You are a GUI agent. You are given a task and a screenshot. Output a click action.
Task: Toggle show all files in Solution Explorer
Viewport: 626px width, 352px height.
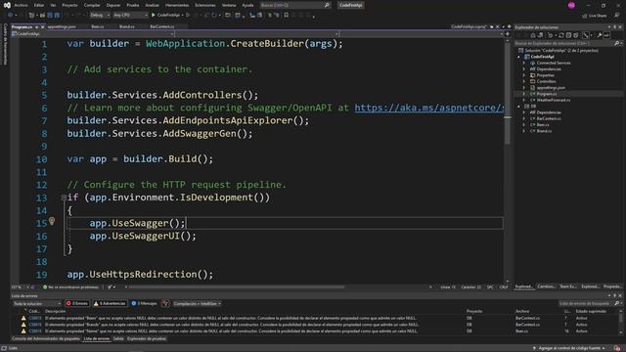(x=576, y=35)
